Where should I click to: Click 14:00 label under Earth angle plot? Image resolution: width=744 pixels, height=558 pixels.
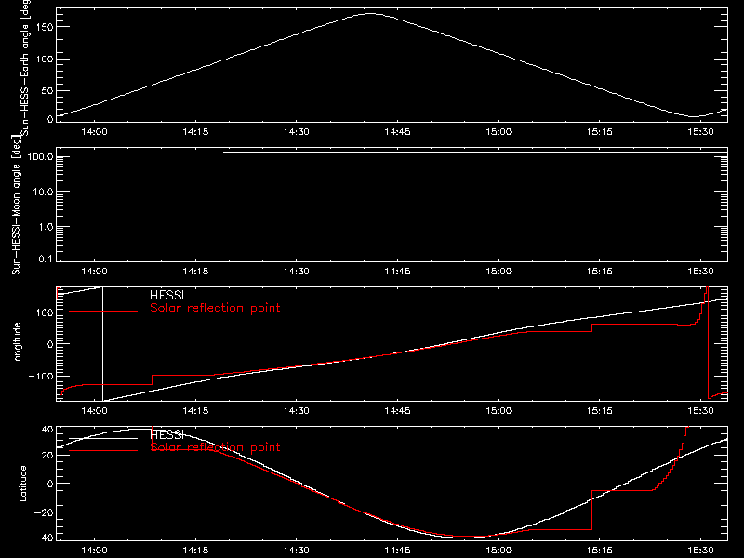point(95,132)
